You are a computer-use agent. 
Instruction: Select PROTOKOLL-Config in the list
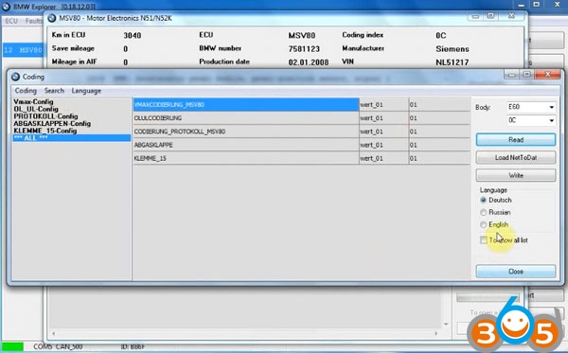pyautogui.click(x=45, y=116)
